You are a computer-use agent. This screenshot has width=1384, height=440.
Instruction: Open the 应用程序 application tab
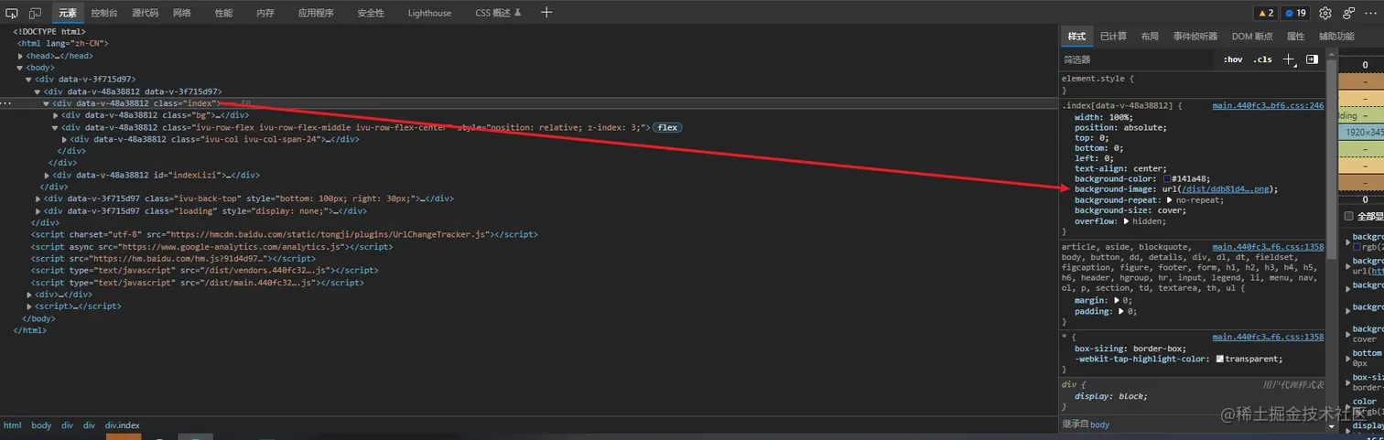(x=316, y=13)
